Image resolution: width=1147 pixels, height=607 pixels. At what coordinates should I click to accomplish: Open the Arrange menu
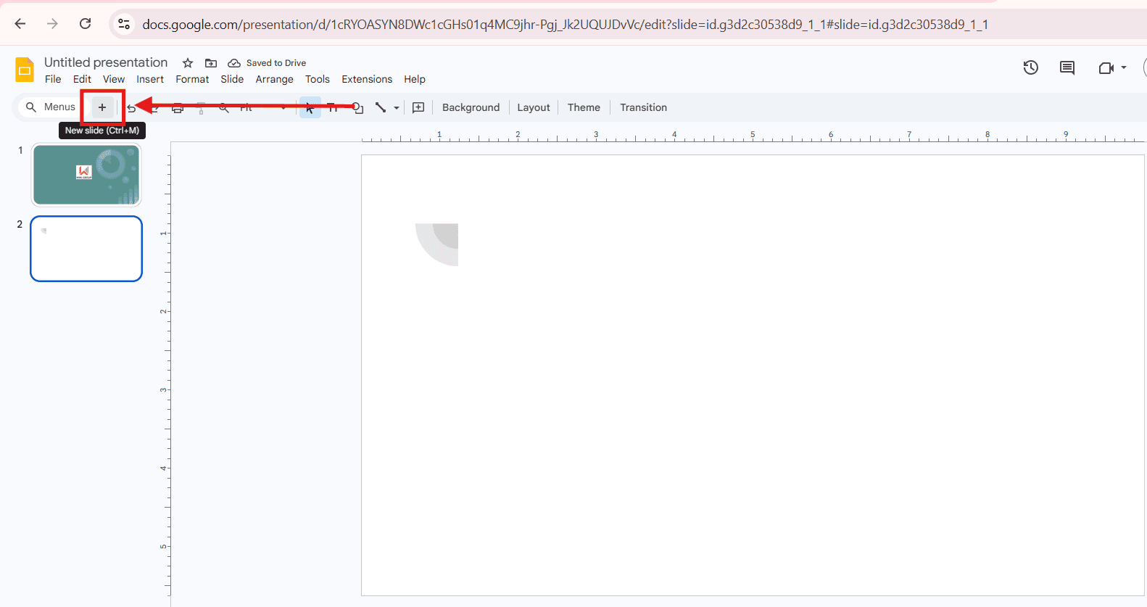point(275,79)
